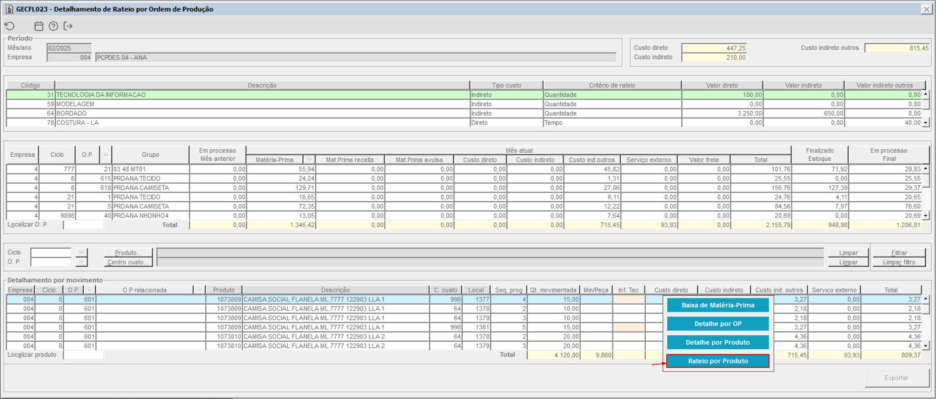Click the Filtrar button

899,253
